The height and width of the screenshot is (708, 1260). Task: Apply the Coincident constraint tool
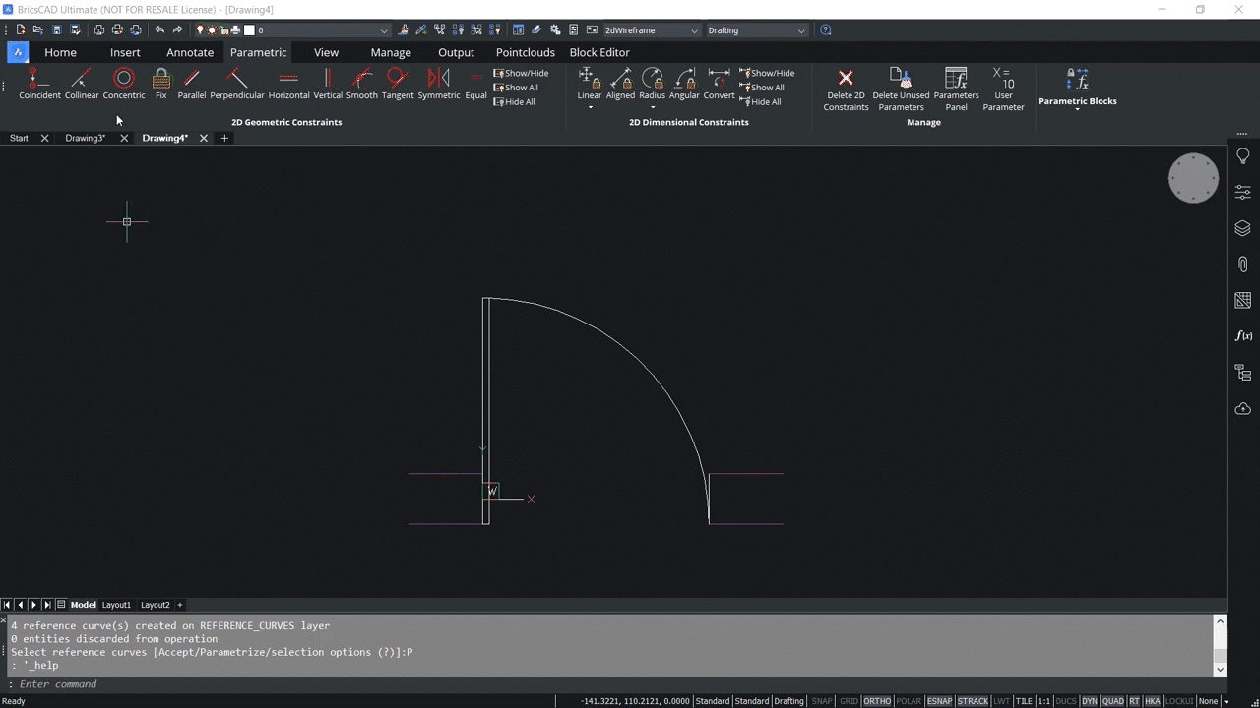39,84
